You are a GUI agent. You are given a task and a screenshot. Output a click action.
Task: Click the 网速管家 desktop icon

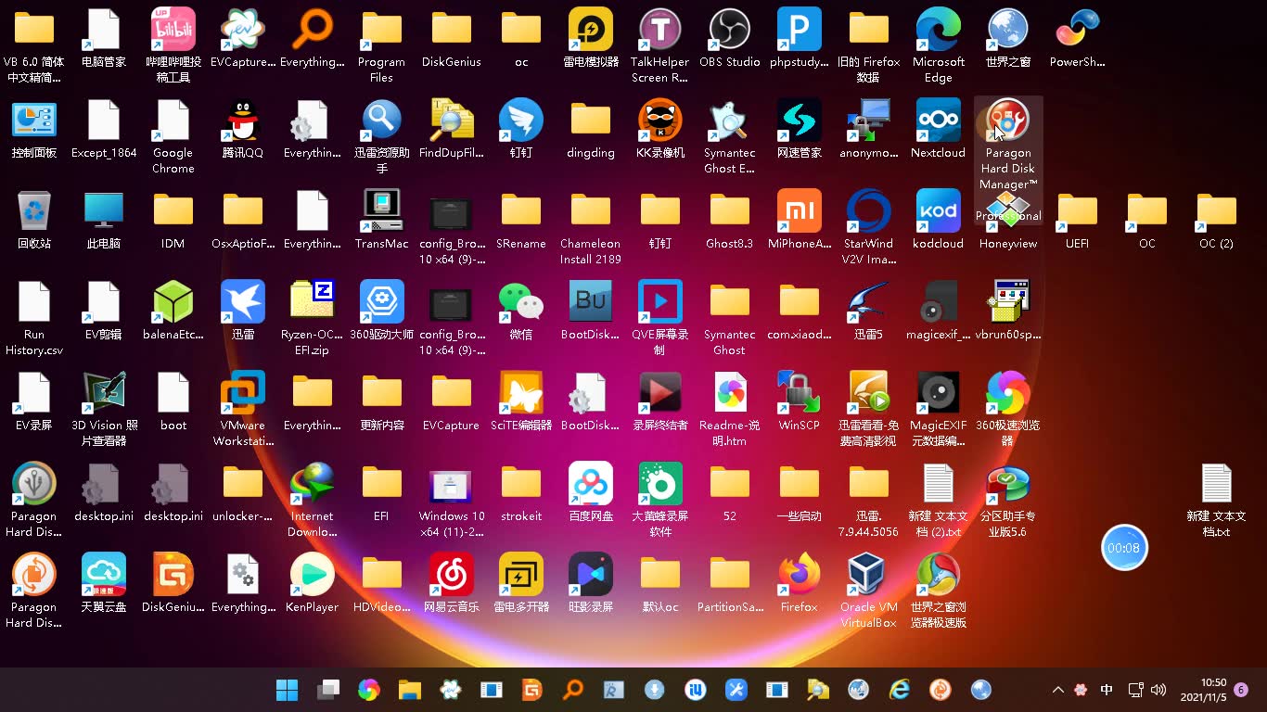pos(800,130)
